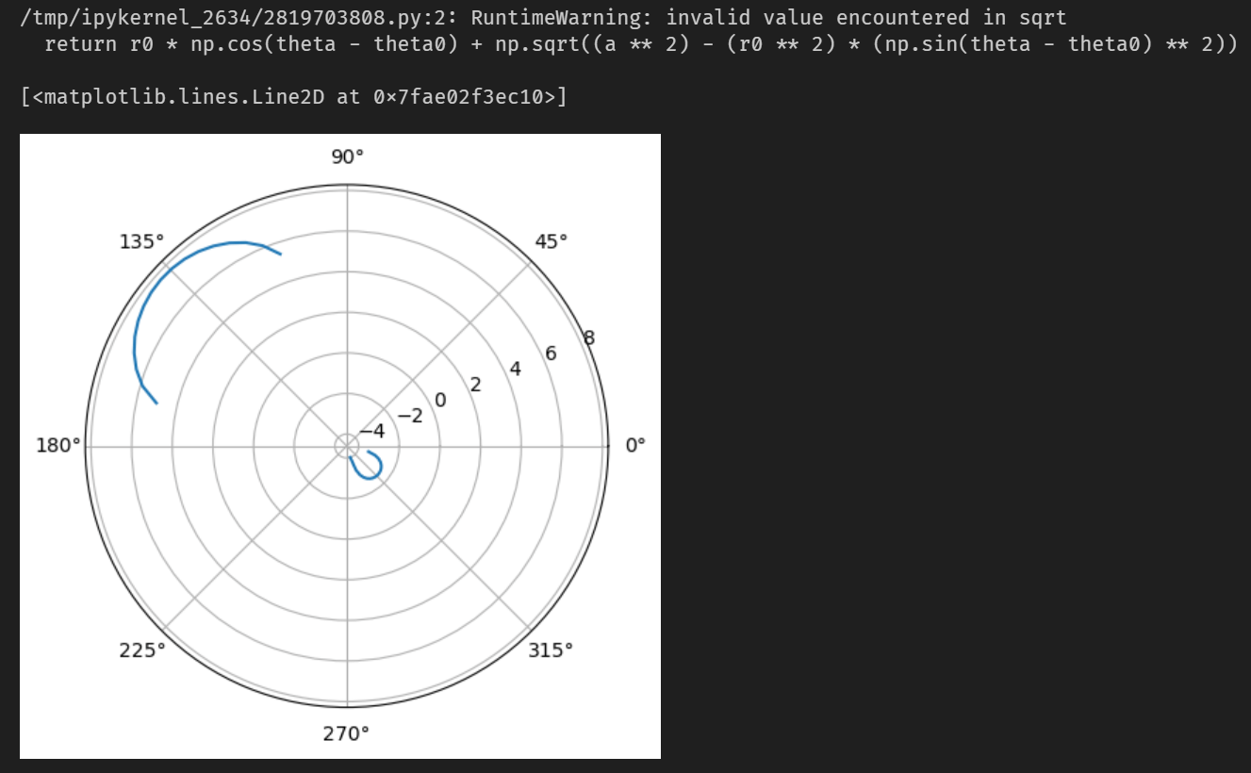Click the RuntimeWarning message line
1251x773 pixels.
pos(543,18)
